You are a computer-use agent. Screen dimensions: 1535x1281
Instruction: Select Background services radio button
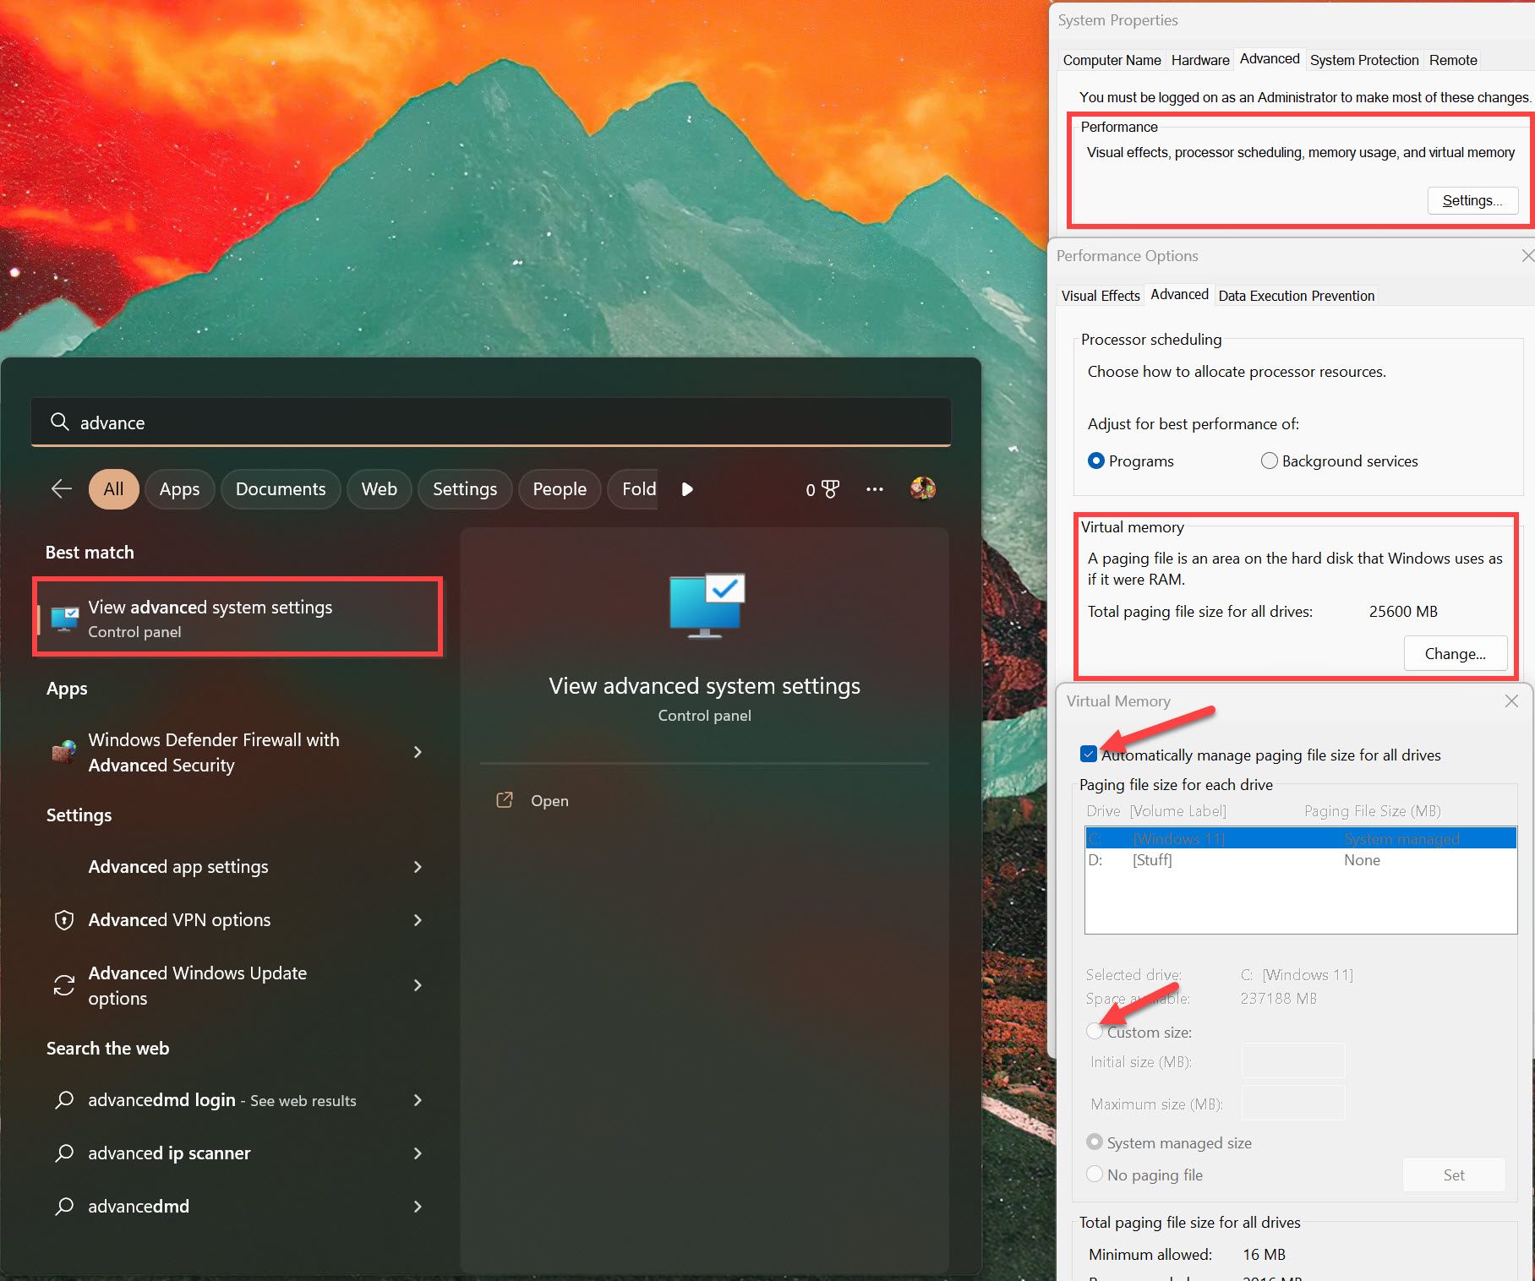[x=1269, y=461]
